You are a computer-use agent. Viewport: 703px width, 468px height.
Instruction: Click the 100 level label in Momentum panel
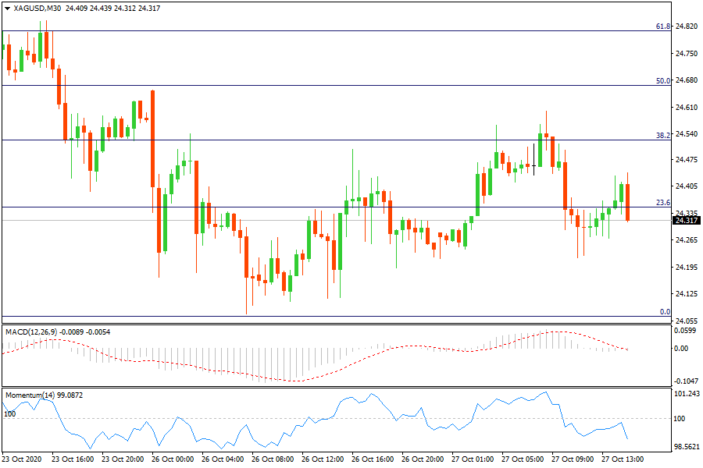click(x=10, y=413)
